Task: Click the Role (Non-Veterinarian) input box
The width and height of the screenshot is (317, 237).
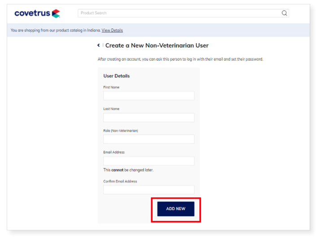Action: pos(149,139)
